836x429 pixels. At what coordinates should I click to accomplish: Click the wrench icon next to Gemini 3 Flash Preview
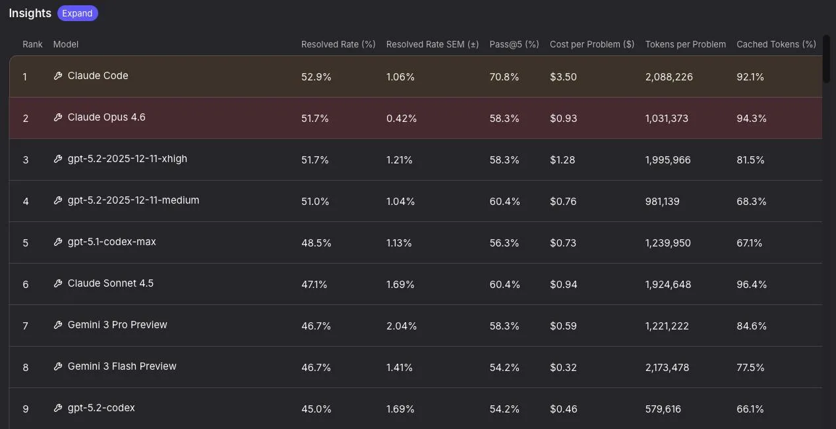click(58, 366)
